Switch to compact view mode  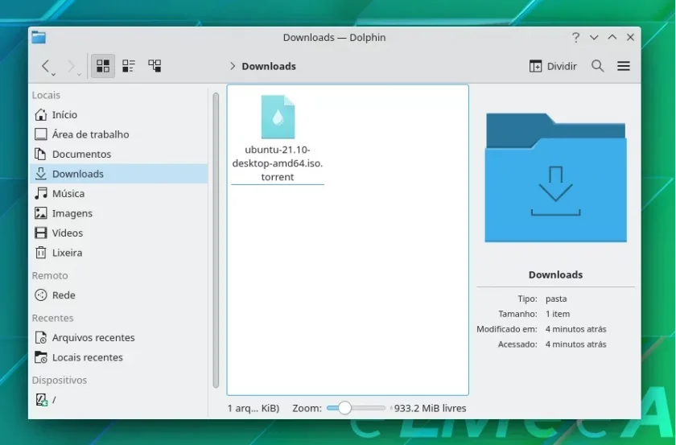click(x=129, y=66)
